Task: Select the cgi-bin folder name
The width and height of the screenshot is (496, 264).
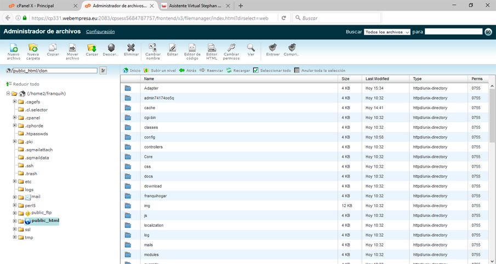Action: point(150,118)
